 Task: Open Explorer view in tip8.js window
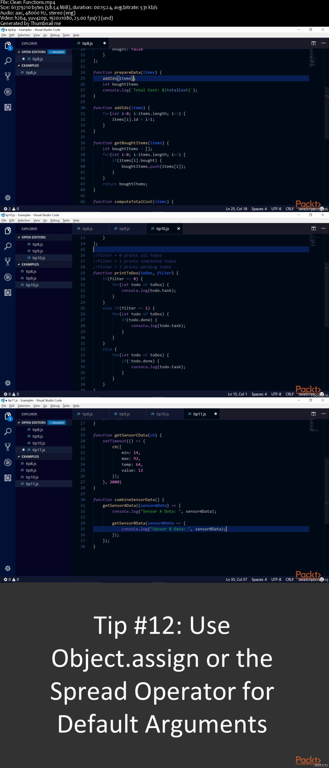pos(8,46)
